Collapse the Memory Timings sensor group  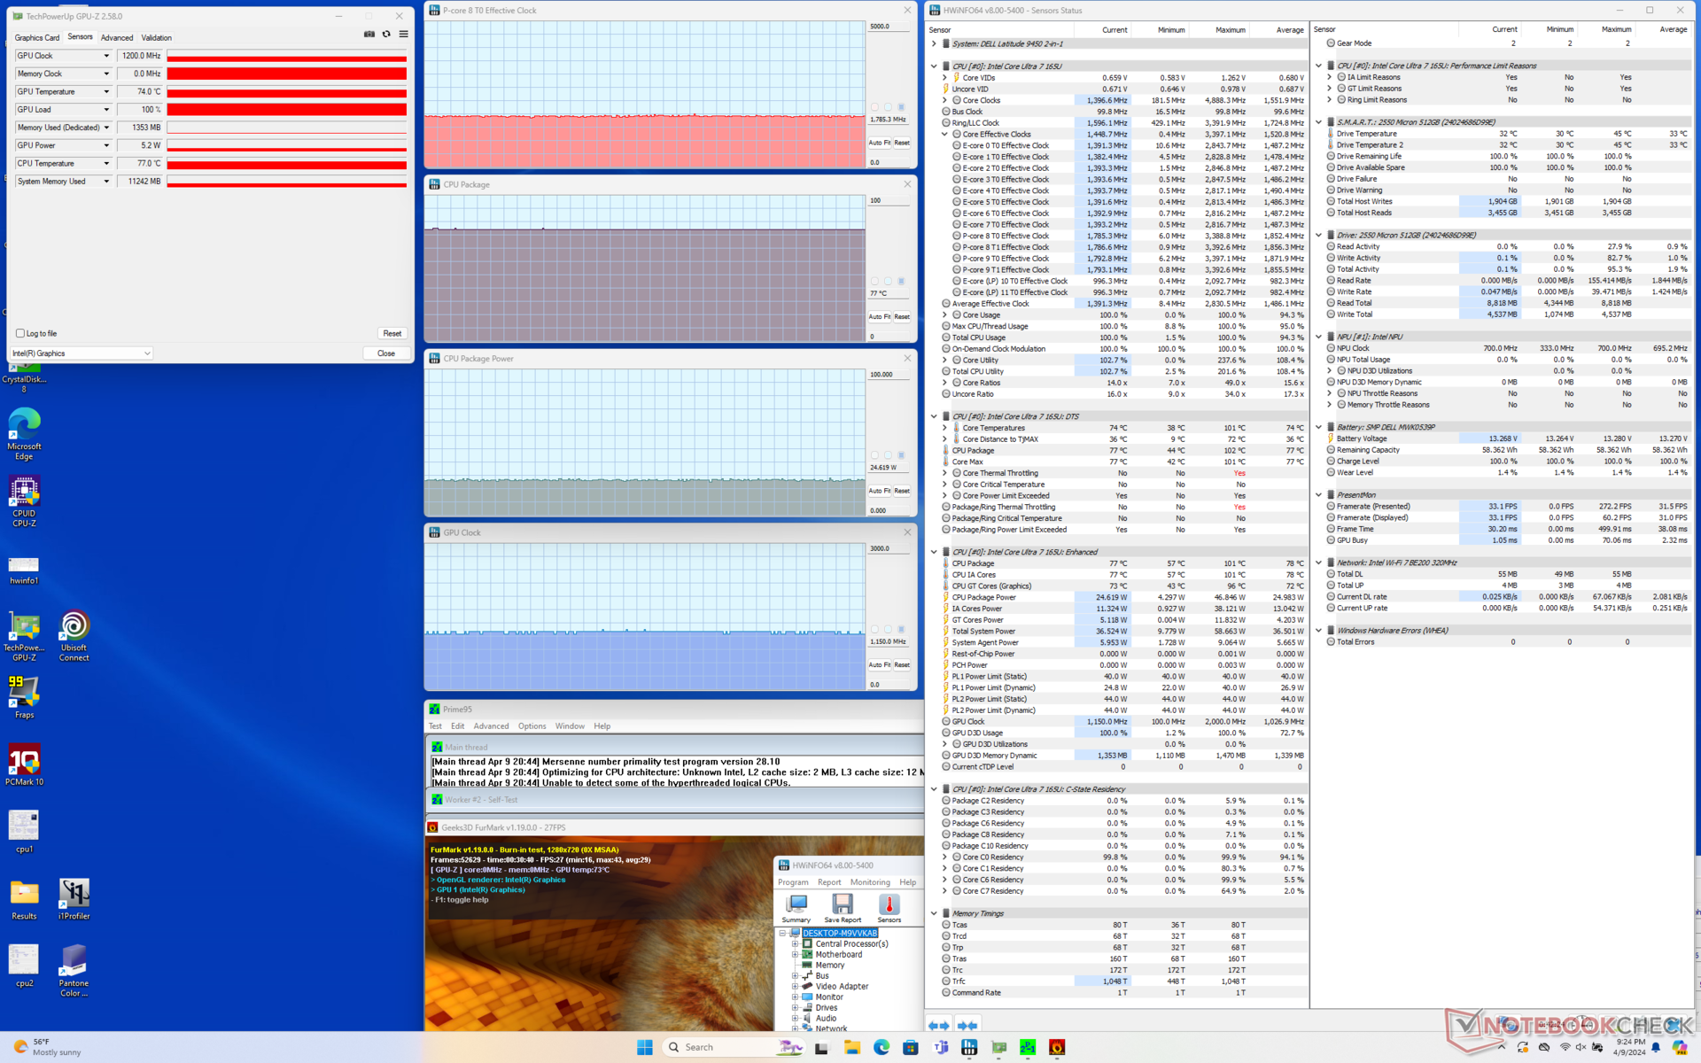tap(934, 913)
